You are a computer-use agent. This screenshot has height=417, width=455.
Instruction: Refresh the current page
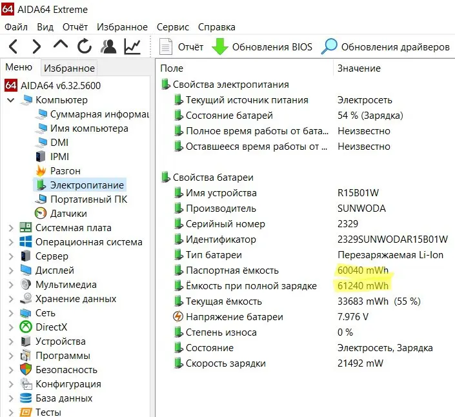pos(85,46)
